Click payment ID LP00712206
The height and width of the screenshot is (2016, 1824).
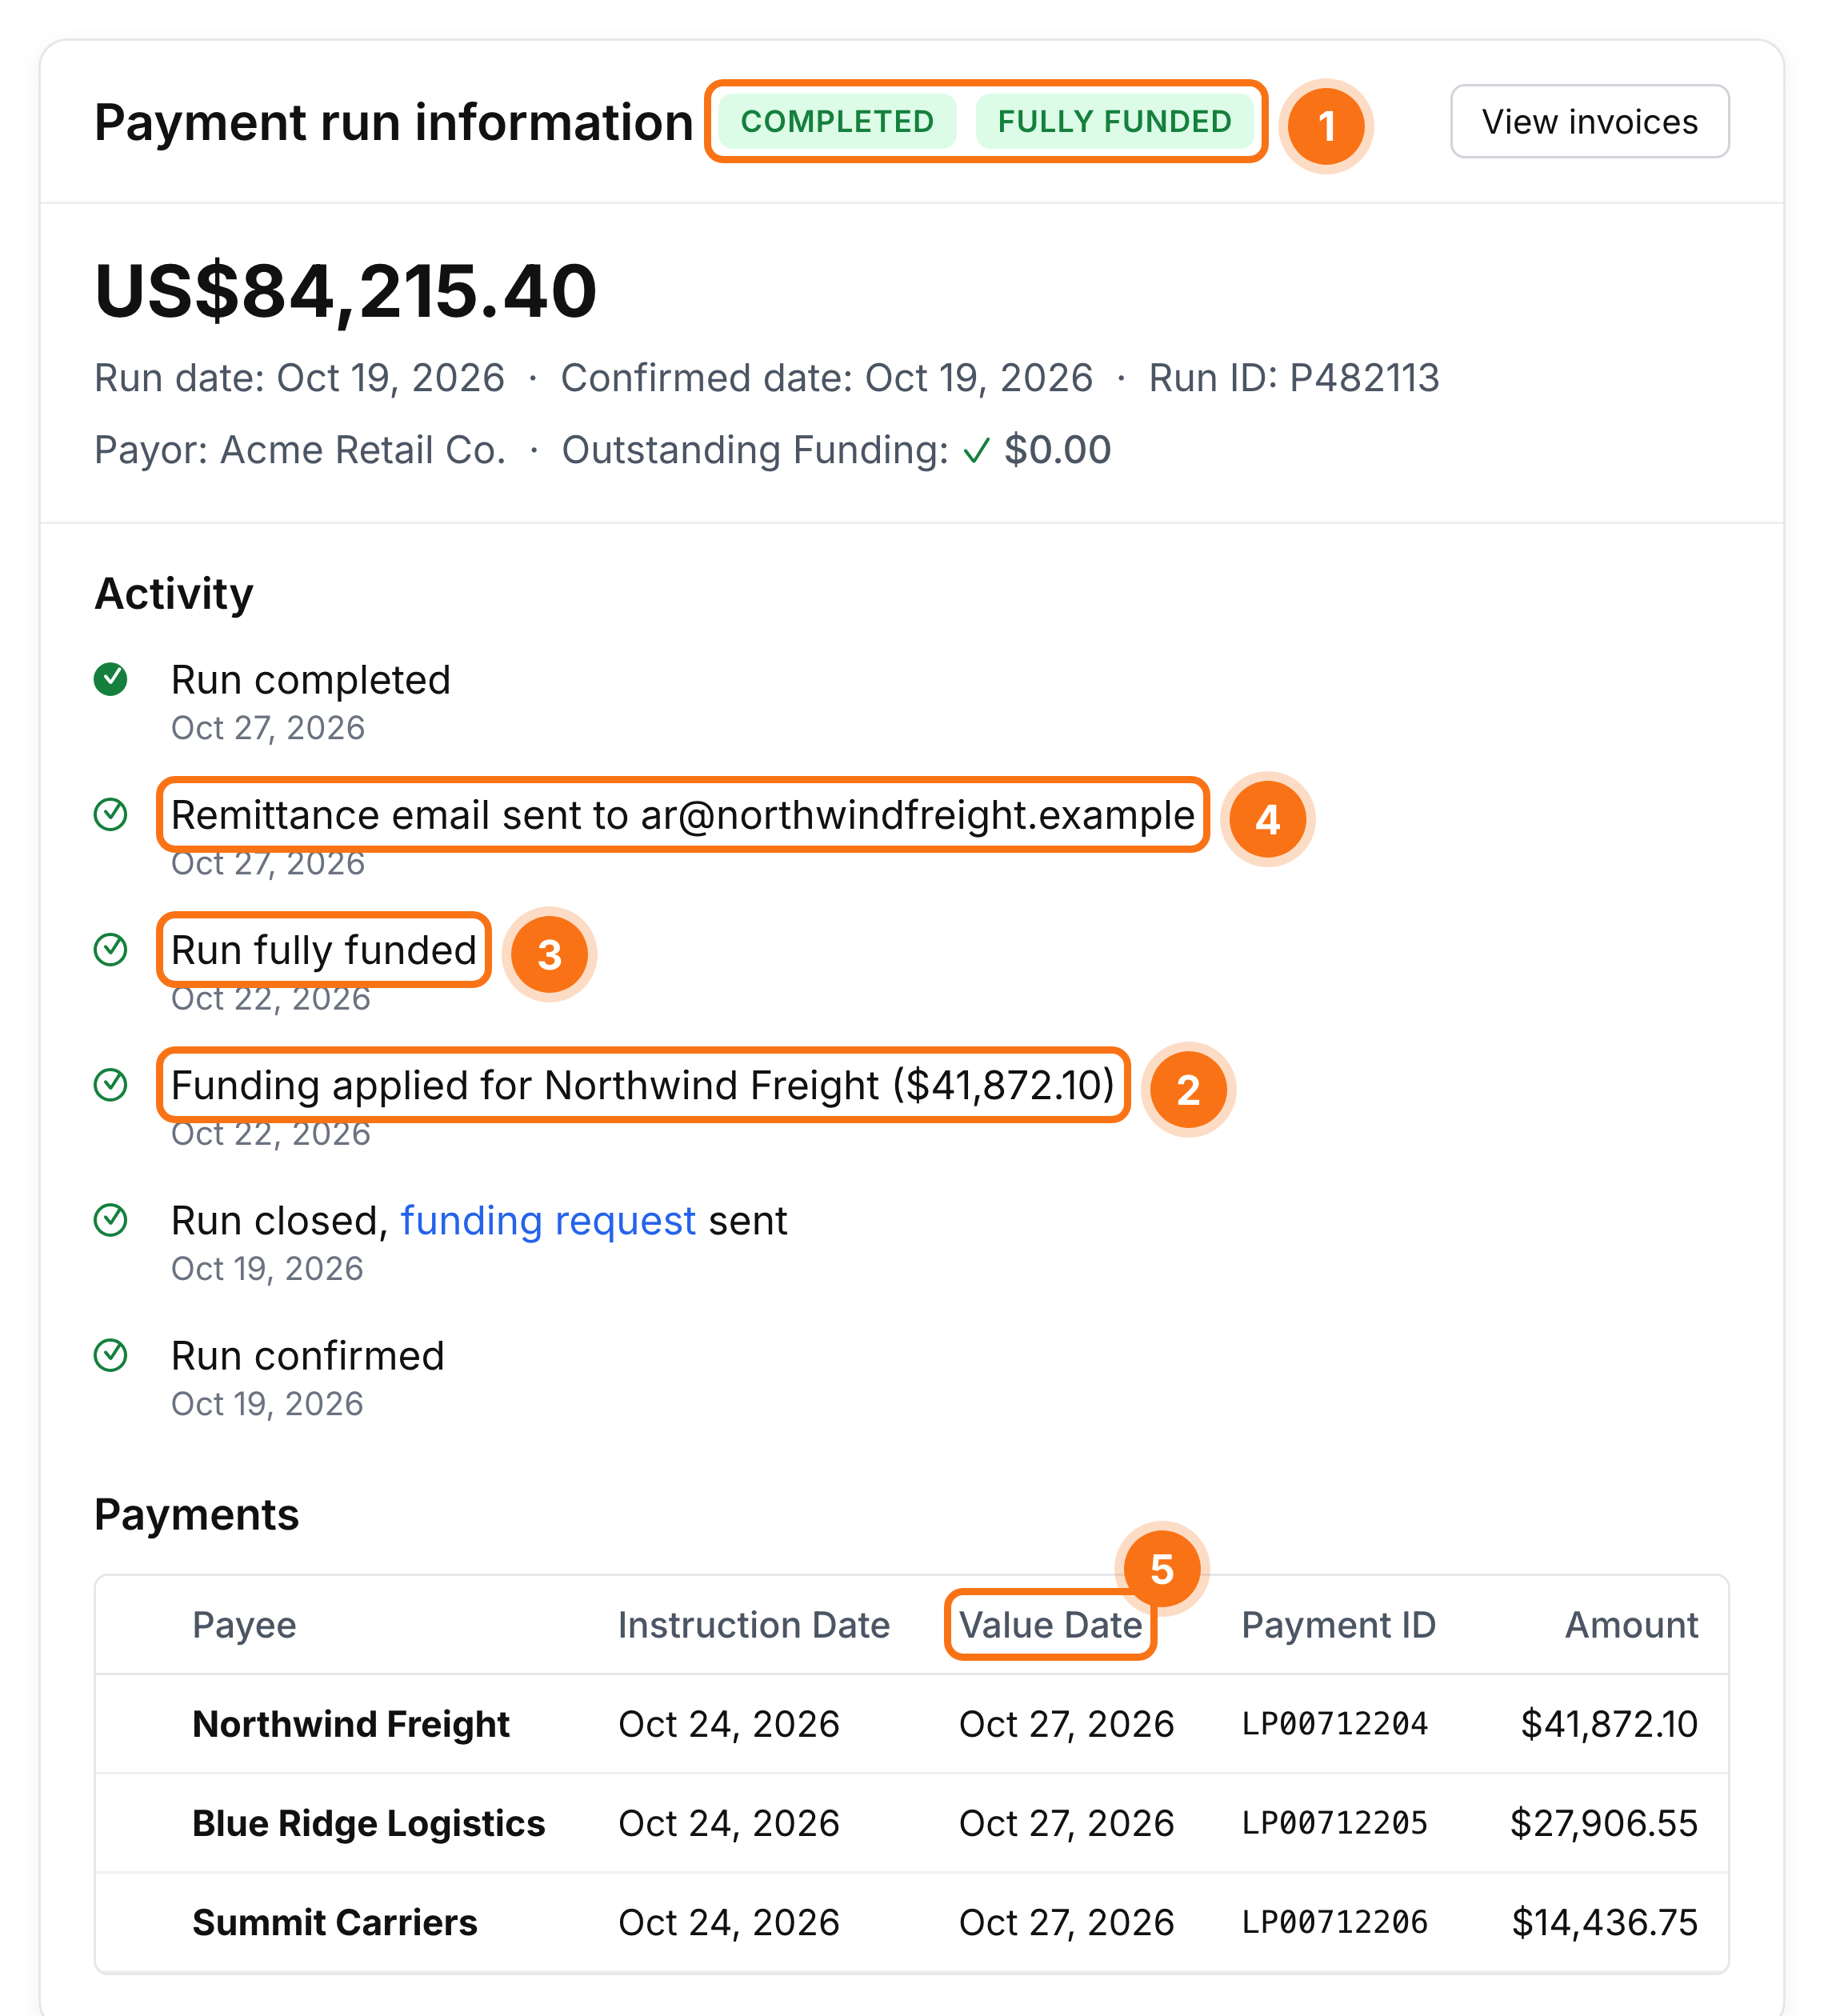coord(1334,1922)
